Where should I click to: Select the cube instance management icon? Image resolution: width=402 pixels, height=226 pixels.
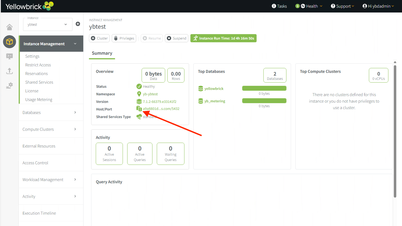click(x=9, y=42)
